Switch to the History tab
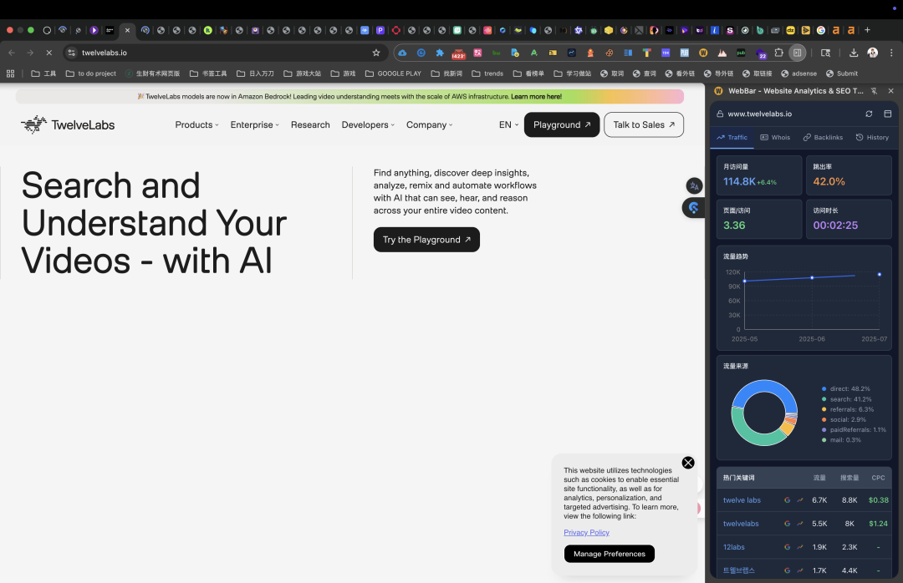The width and height of the screenshot is (903, 583). point(872,138)
